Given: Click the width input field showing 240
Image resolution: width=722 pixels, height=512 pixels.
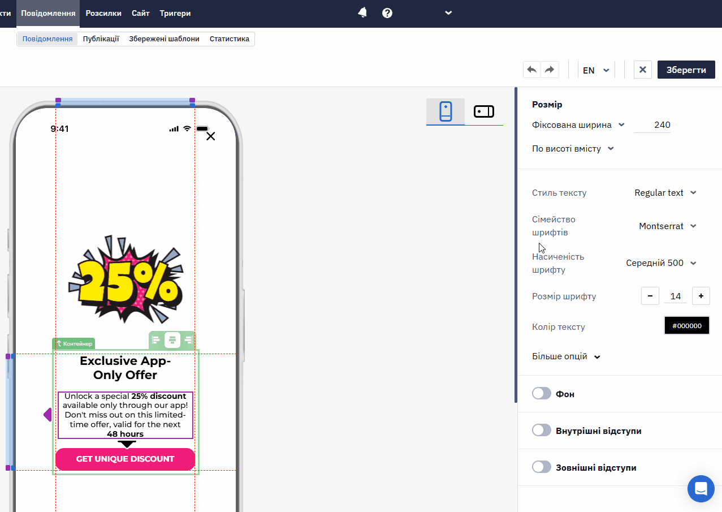Looking at the screenshot, I should pyautogui.click(x=652, y=125).
